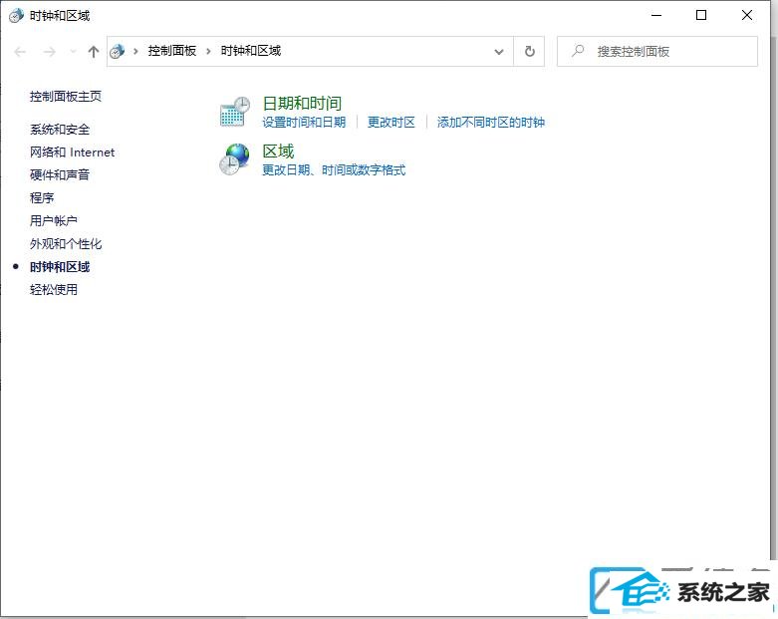Image resolution: width=778 pixels, height=619 pixels.
Task: Expand the address bar history dropdown
Action: coord(499,52)
